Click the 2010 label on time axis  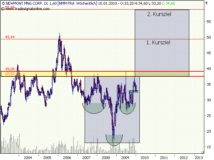click(x=144, y=158)
